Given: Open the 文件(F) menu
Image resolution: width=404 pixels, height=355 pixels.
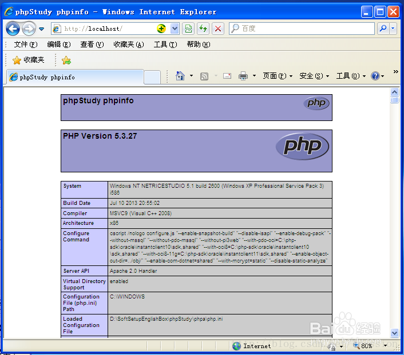Looking at the screenshot, I should click(x=26, y=45).
